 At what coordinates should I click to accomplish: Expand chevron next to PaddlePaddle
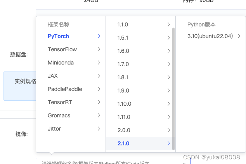point(99,89)
